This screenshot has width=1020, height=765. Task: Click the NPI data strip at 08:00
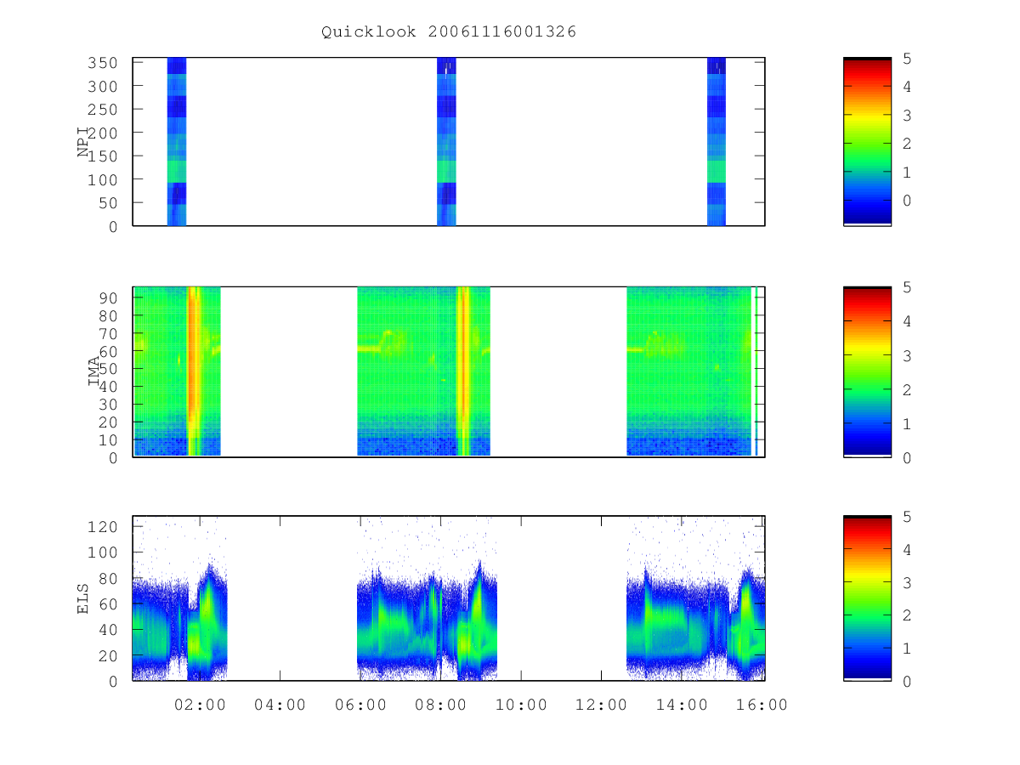point(446,141)
